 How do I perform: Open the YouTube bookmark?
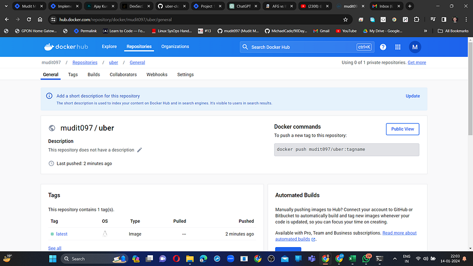(347, 31)
